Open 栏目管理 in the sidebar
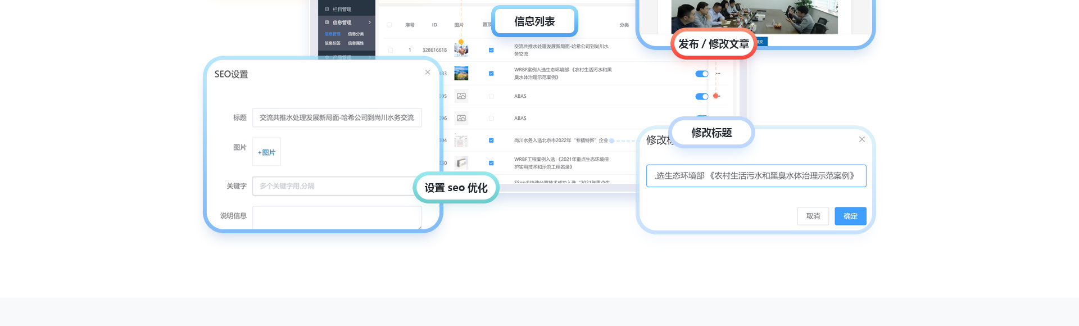 pyautogui.click(x=342, y=10)
